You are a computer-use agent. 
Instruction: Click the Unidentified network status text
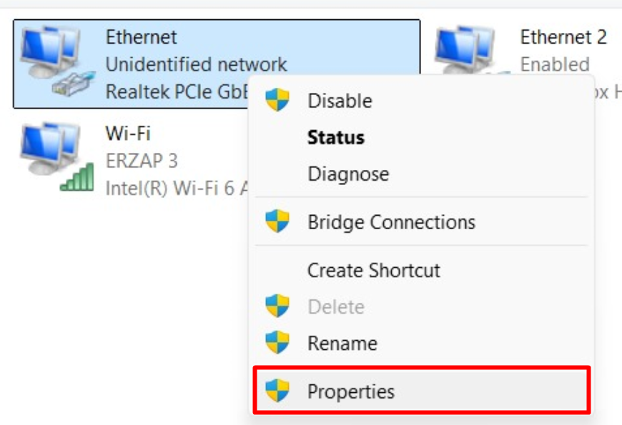point(196,64)
